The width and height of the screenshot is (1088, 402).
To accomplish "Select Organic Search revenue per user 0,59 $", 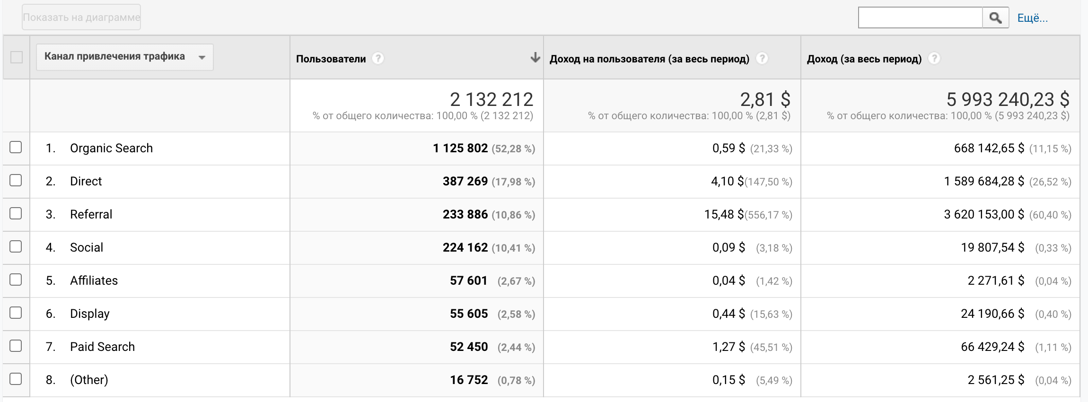I will [x=729, y=148].
